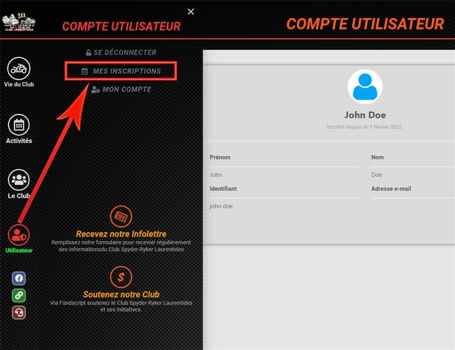Screen dimensions: 455x350
Task: Click the Nom field label
Action: tap(377, 158)
